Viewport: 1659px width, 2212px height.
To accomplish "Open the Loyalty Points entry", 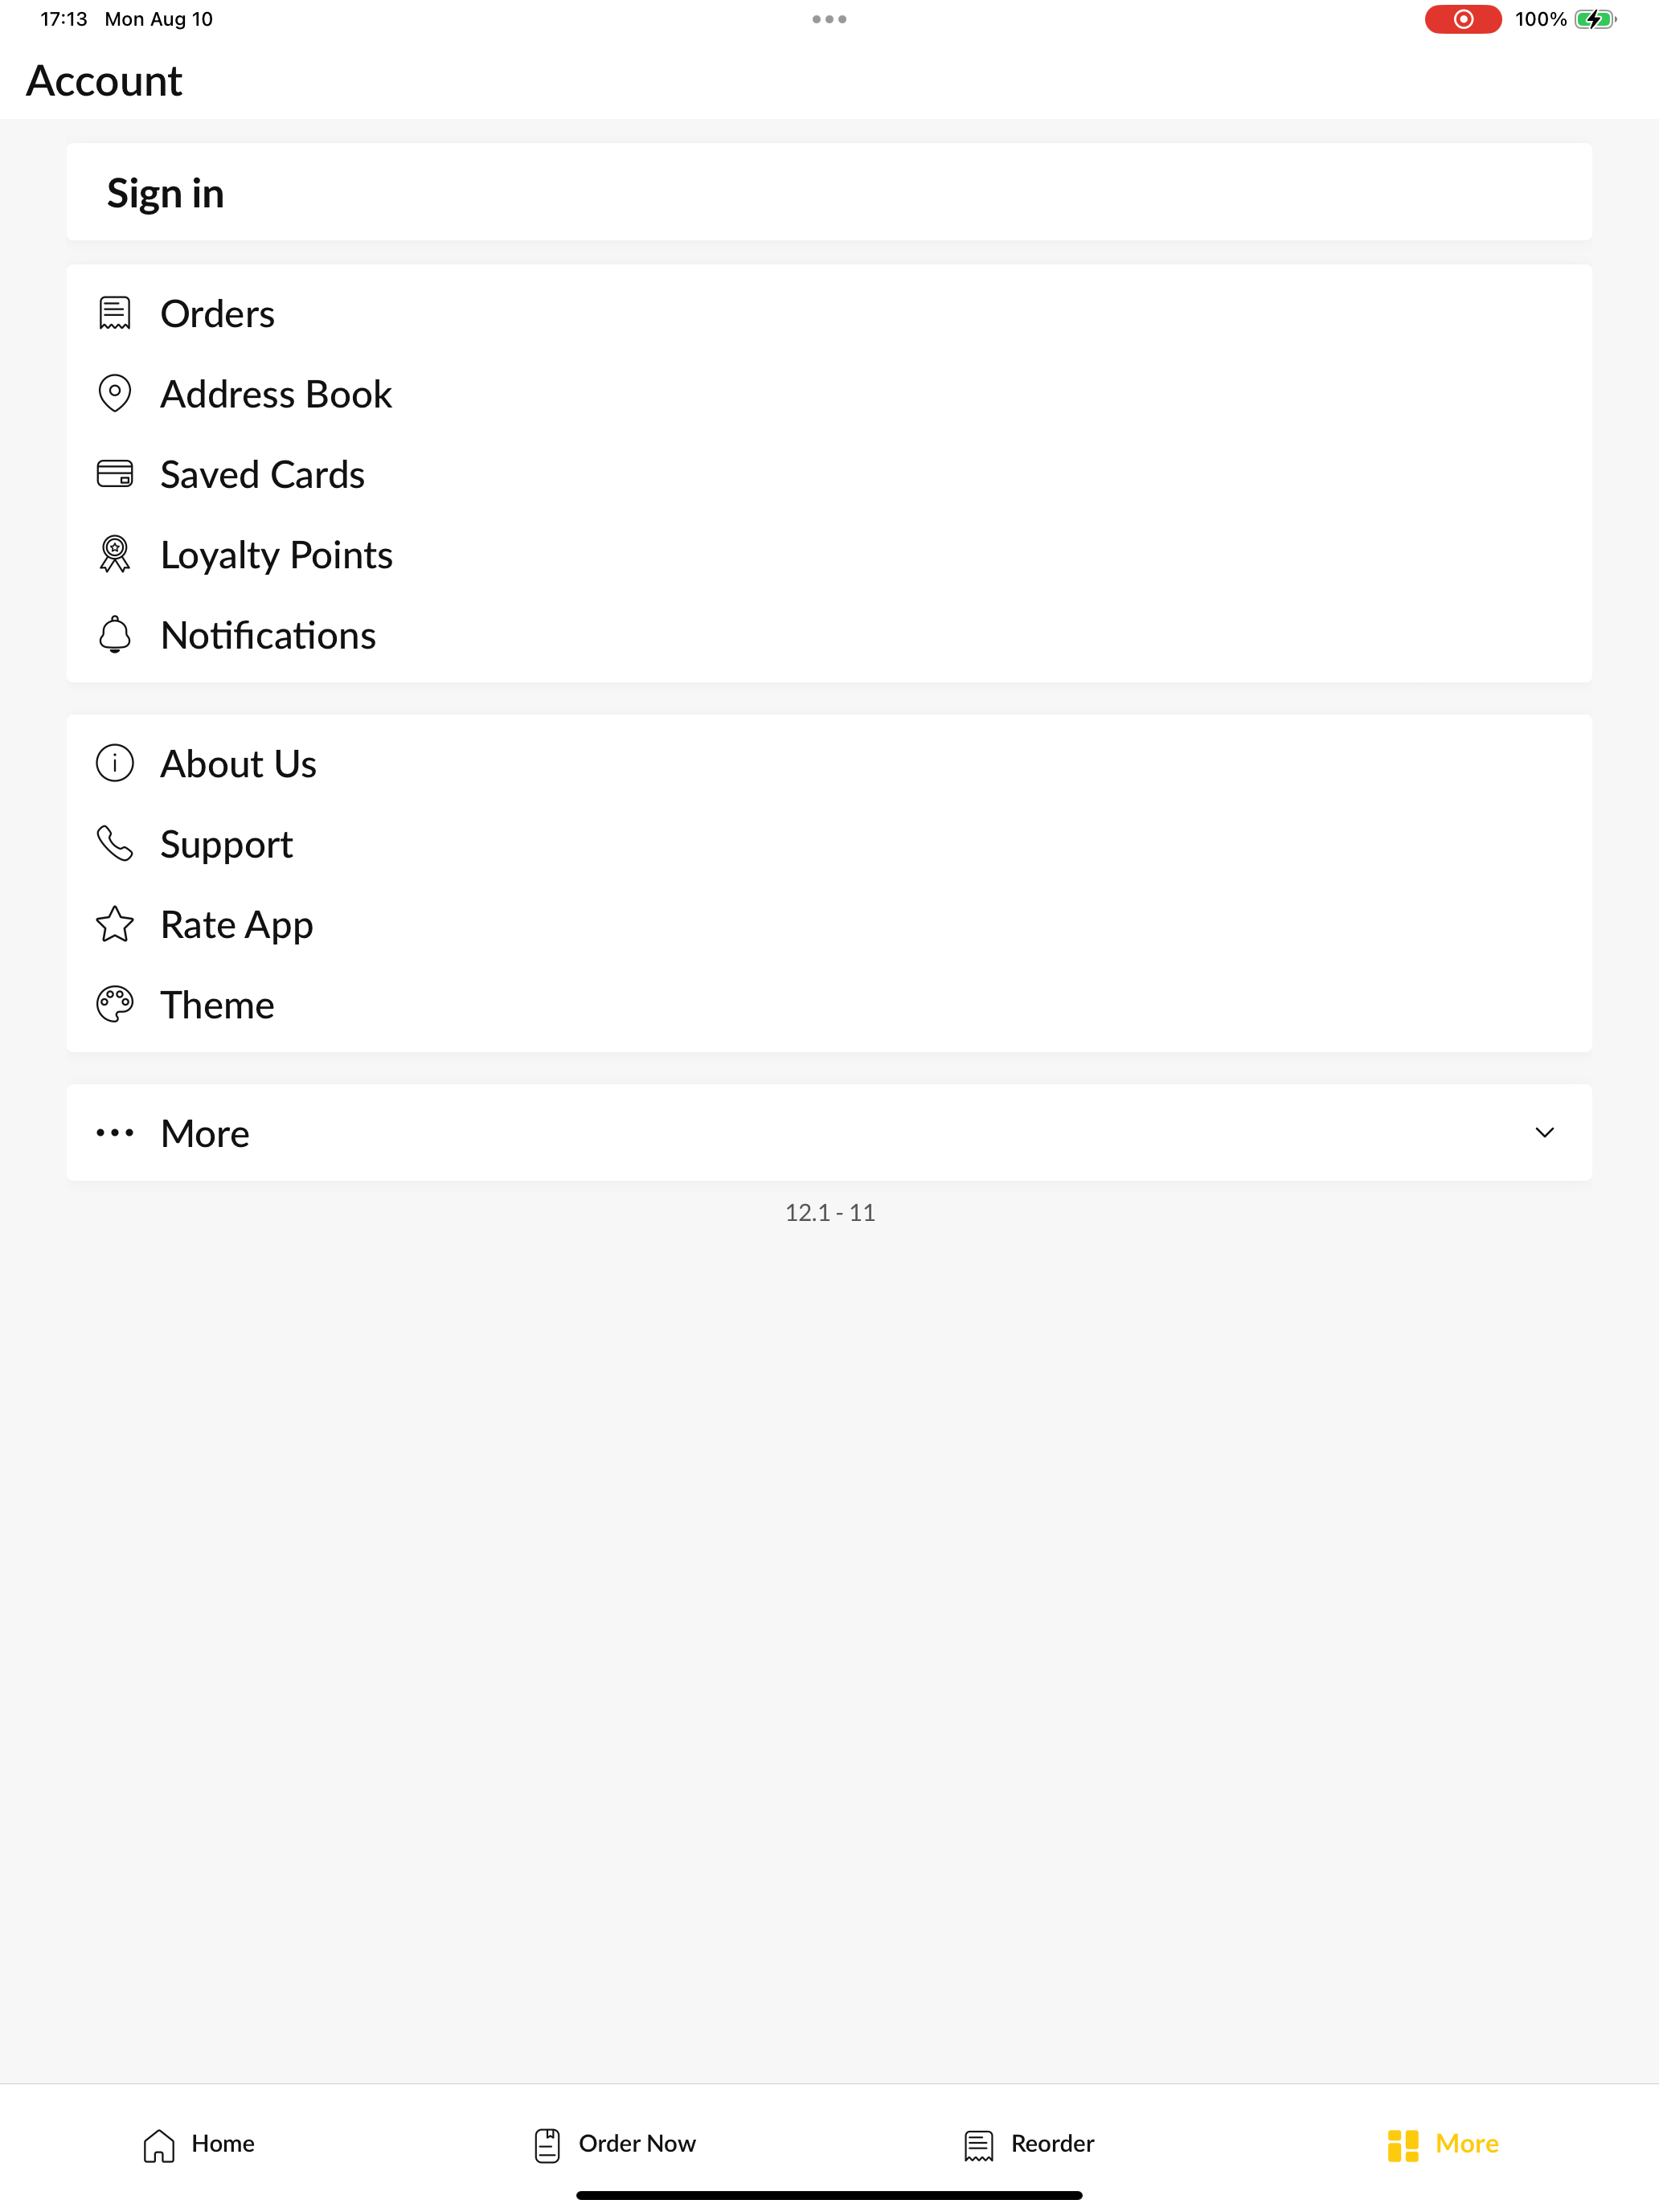I will click(x=829, y=554).
